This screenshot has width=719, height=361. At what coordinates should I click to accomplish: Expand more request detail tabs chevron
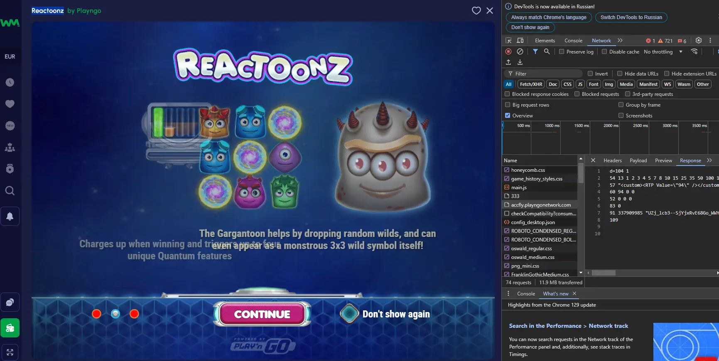pos(709,161)
